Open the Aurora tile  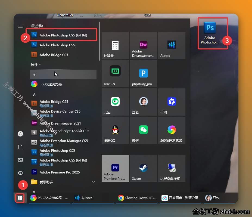click(x=172, y=45)
